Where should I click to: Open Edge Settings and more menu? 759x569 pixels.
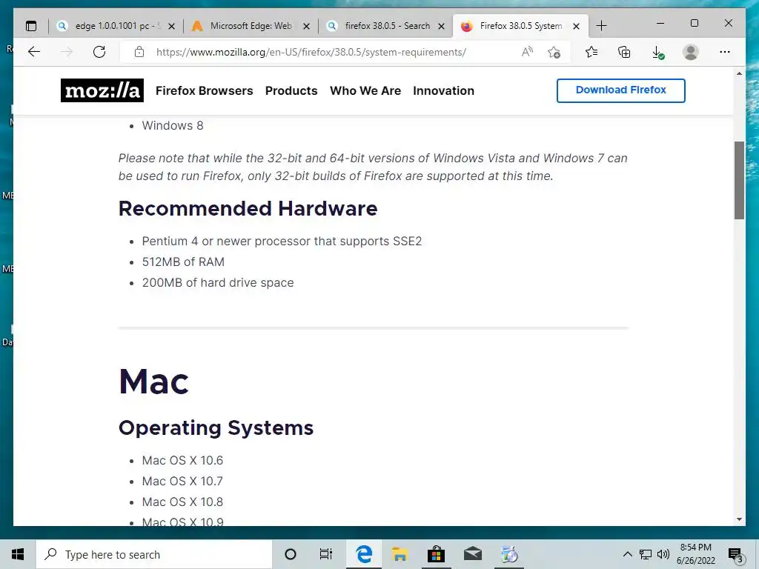(725, 52)
